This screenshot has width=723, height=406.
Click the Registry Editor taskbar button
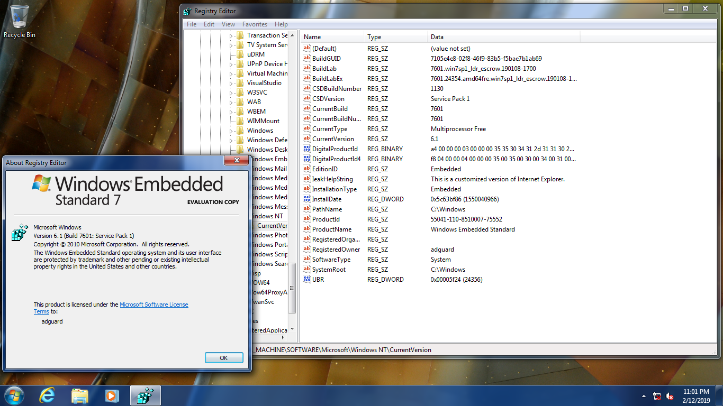[145, 395]
